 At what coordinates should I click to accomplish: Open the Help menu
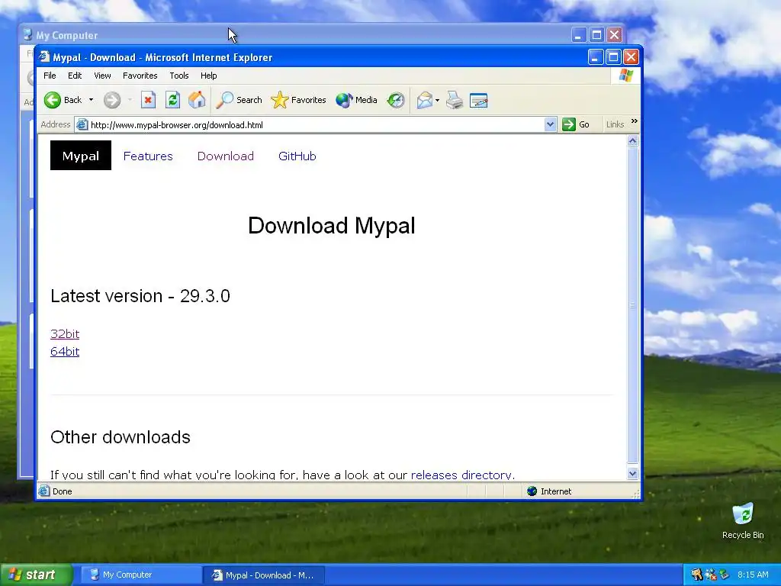(x=209, y=76)
